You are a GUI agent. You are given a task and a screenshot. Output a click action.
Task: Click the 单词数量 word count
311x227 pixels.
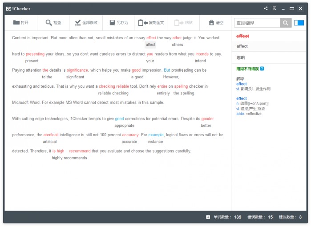[x=227, y=217]
